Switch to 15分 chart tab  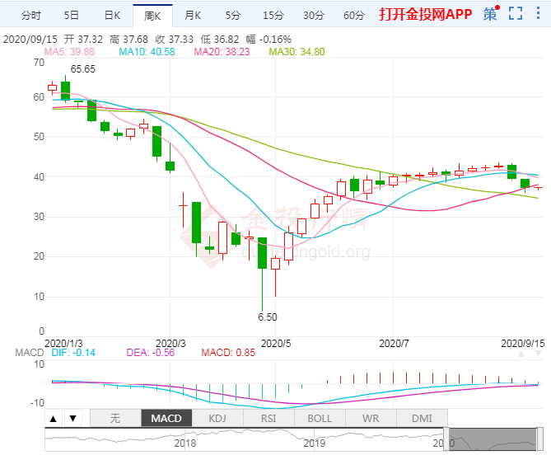(273, 15)
